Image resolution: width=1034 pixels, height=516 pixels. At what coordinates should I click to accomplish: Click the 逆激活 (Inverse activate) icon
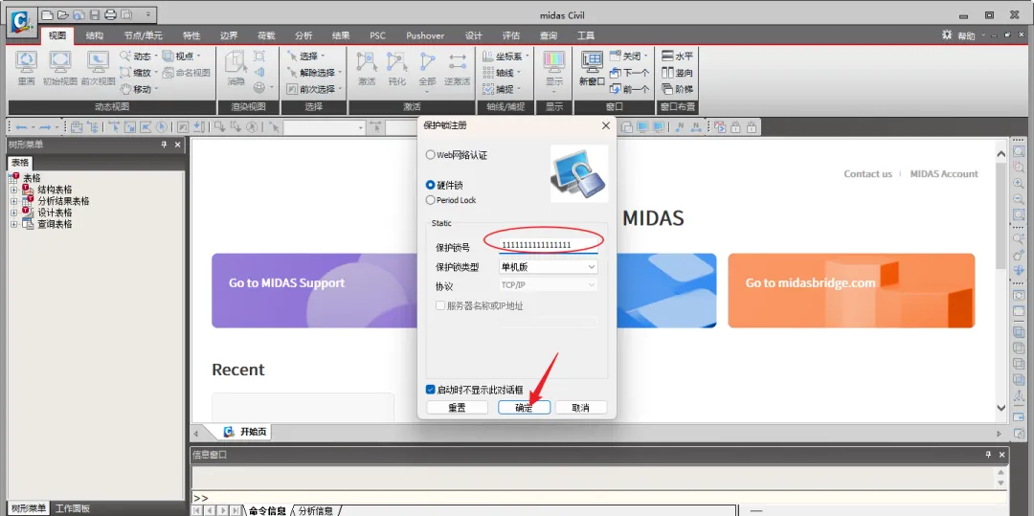click(x=457, y=61)
